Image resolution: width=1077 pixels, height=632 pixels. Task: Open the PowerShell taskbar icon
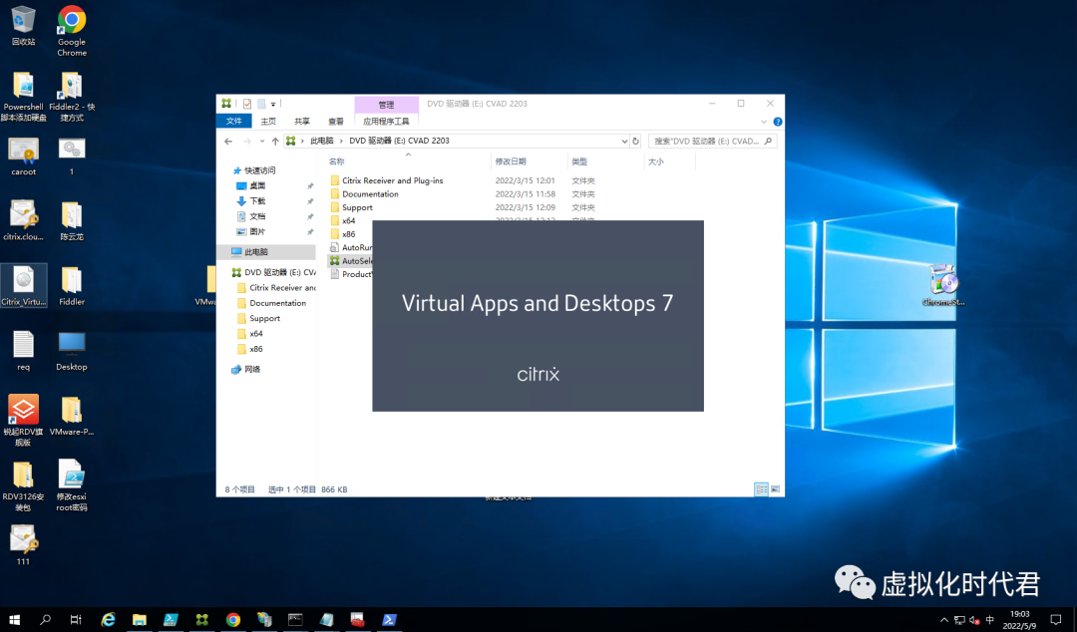[389, 620]
